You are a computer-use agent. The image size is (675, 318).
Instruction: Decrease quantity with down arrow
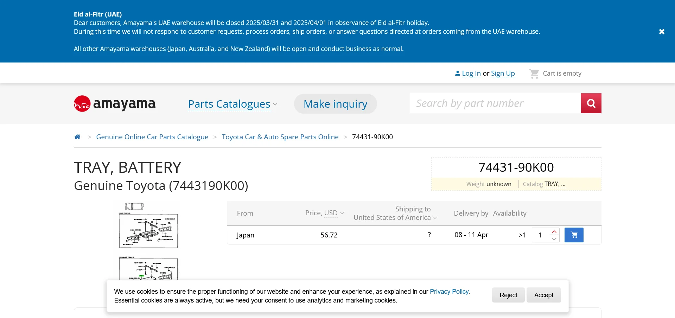point(554,239)
